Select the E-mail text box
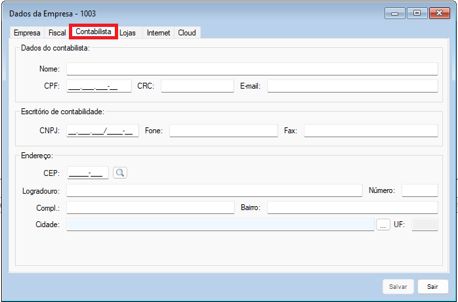This screenshot has height=302, width=458. [x=352, y=86]
